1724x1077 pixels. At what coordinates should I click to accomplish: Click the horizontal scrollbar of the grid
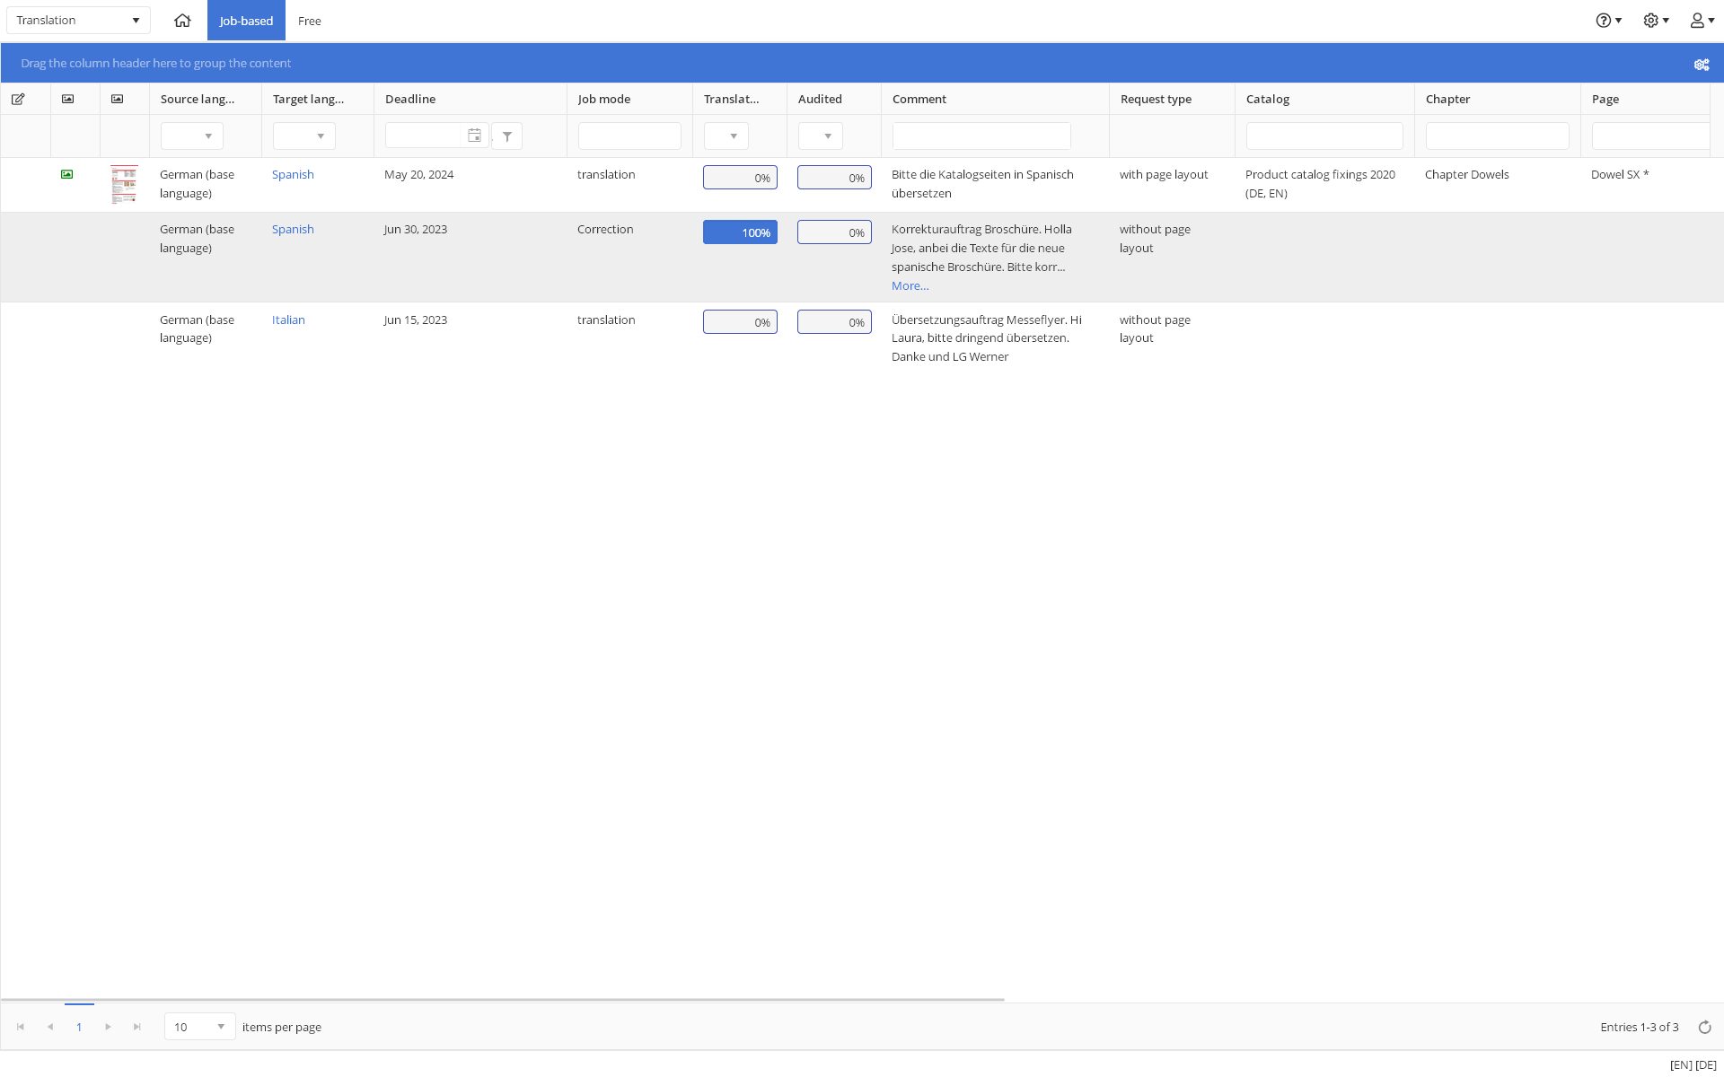click(503, 999)
